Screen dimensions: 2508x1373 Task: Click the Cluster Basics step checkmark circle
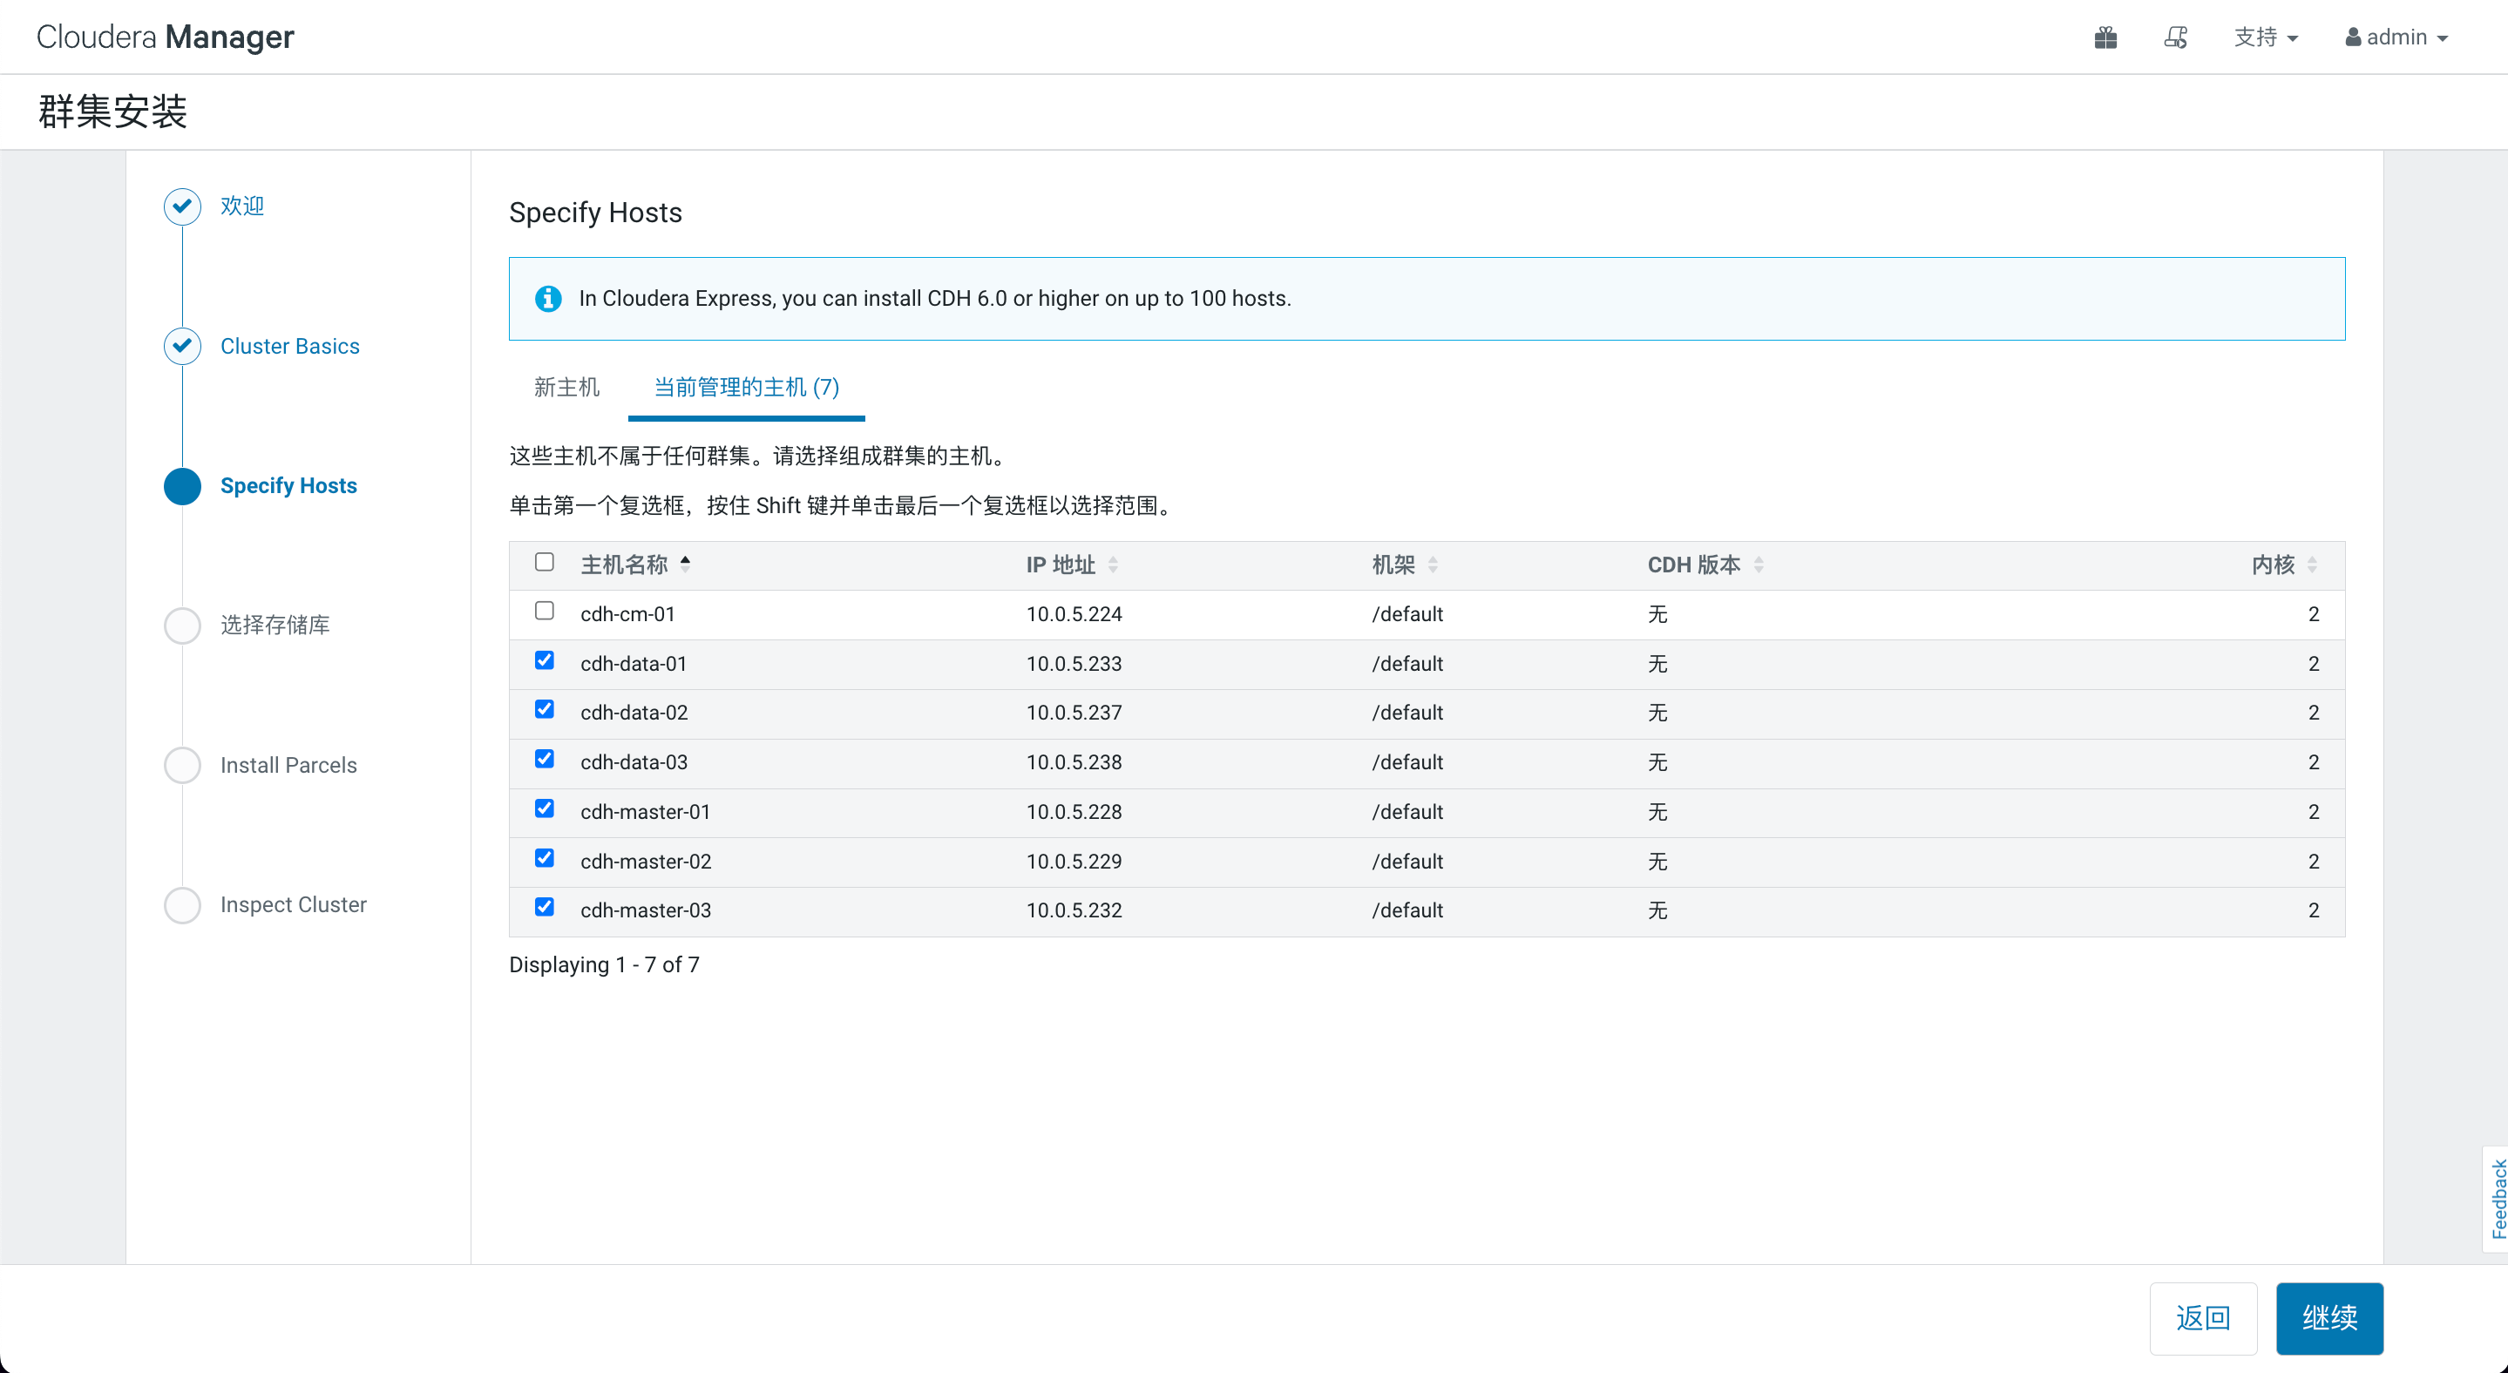click(182, 347)
